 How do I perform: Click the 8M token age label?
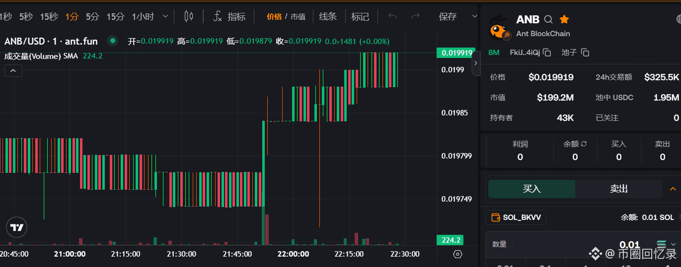pyautogui.click(x=494, y=52)
